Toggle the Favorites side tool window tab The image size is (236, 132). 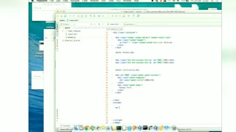[x=57, y=115]
